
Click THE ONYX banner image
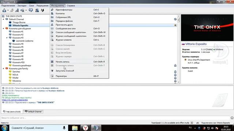(207, 28)
